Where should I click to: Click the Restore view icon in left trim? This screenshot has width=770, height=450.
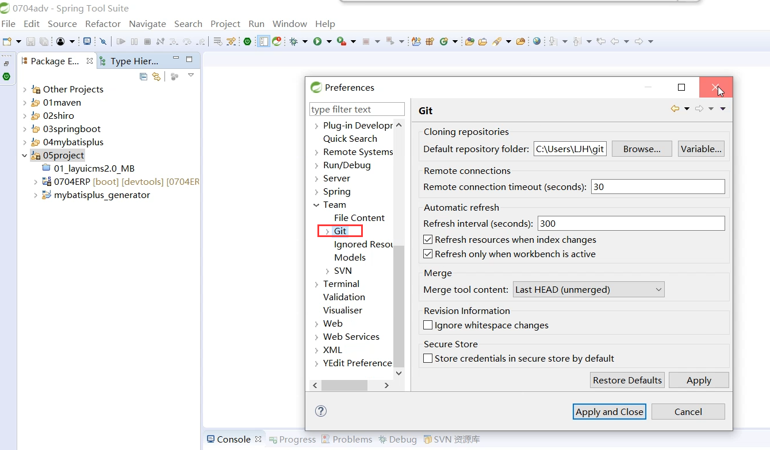[6, 64]
